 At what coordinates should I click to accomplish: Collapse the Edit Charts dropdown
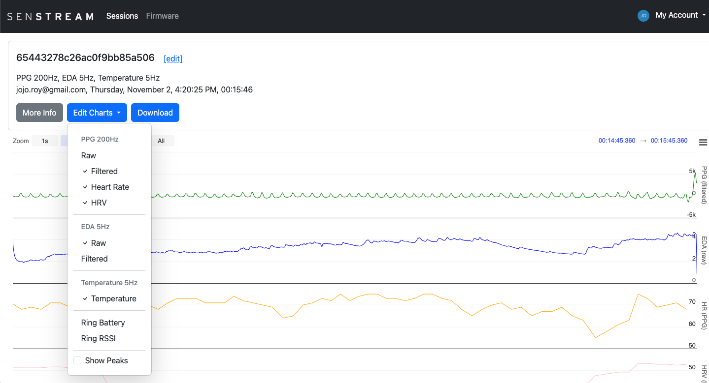97,113
